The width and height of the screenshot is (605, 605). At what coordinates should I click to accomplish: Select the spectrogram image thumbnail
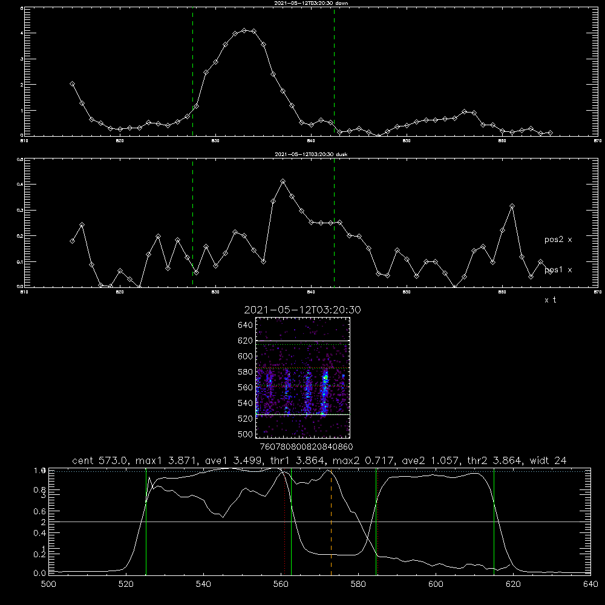[x=303, y=378]
